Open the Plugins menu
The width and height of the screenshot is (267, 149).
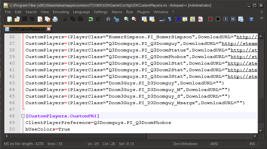point(143,12)
